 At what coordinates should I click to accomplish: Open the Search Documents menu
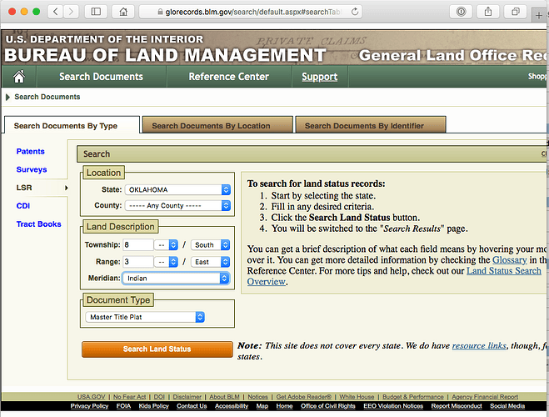pos(101,77)
